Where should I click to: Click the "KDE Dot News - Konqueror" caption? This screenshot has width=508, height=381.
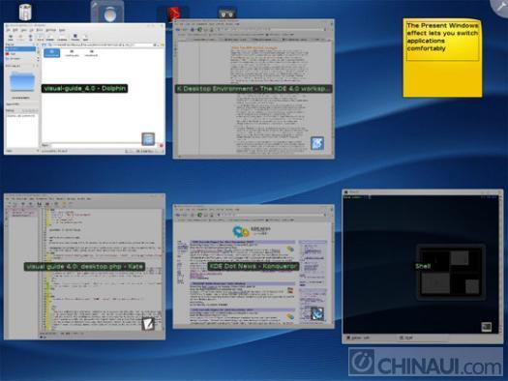tap(254, 266)
